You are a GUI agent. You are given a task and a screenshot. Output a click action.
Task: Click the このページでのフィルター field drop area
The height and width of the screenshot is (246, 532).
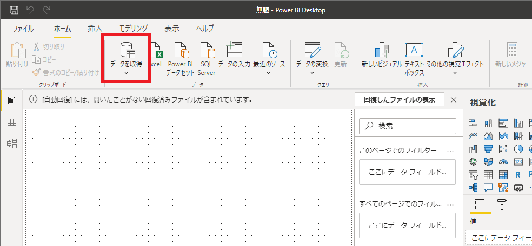pos(407,172)
